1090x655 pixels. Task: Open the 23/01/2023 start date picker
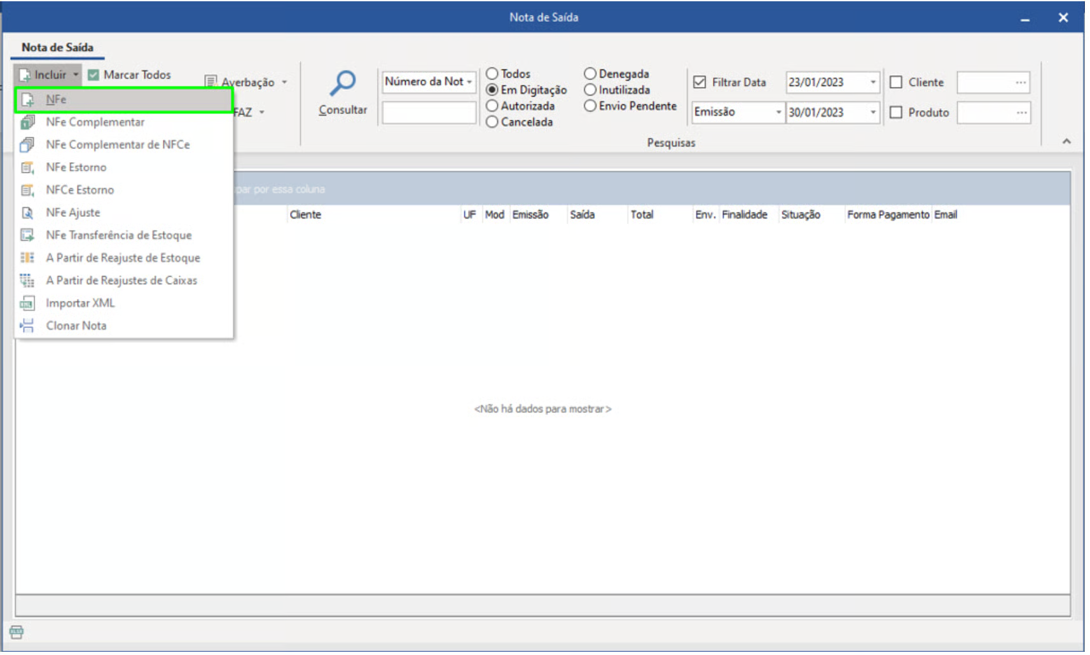pos(873,83)
